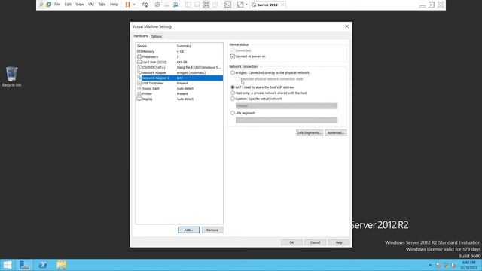Click the Add... button
Image resolution: width=482 pixels, height=271 pixels.
(x=188, y=230)
